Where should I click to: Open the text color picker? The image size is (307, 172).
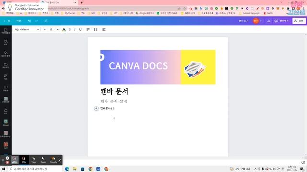[64, 29]
